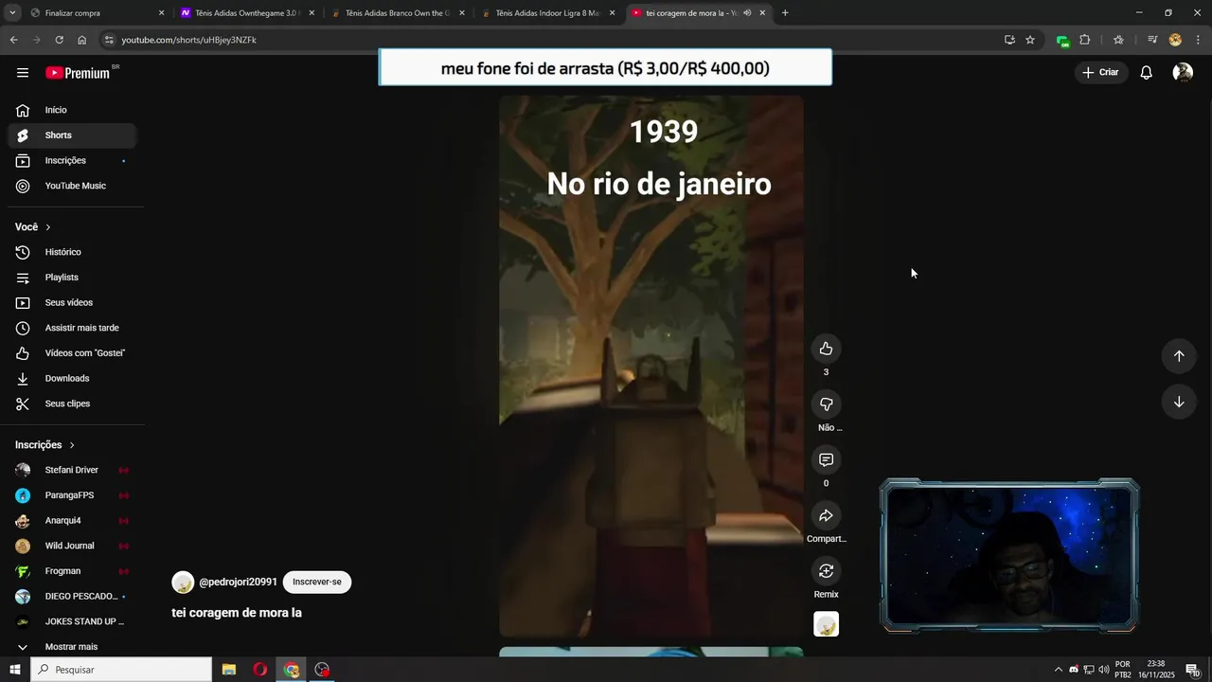This screenshot has height=682, width=1212.
Task: Open the notifications bell
Action: tap(1146, 73)
